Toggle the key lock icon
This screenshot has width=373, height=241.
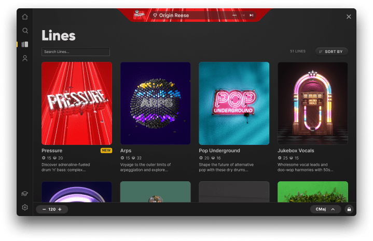pyautogui.click(x=349, y=209)
